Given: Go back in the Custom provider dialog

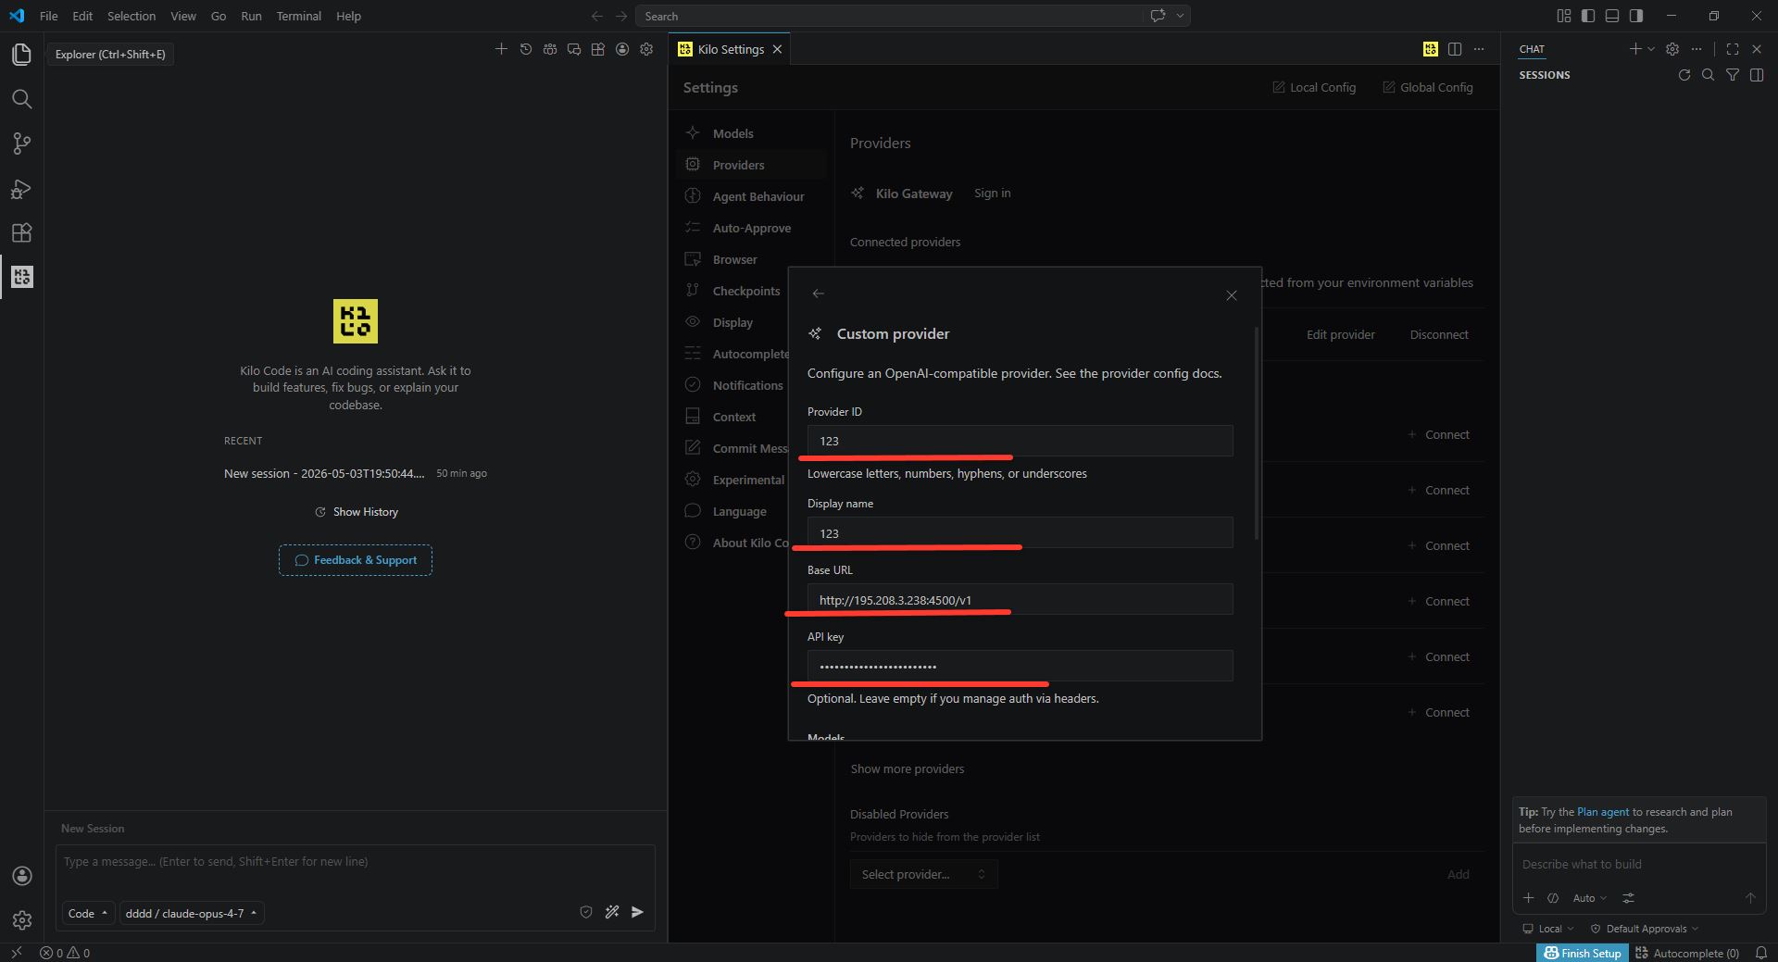Looking at the screenshot, I should pyautogui.click(x=818, y=294).
